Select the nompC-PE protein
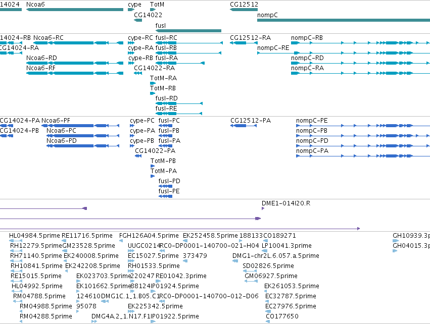 click(x=312, y=121)
